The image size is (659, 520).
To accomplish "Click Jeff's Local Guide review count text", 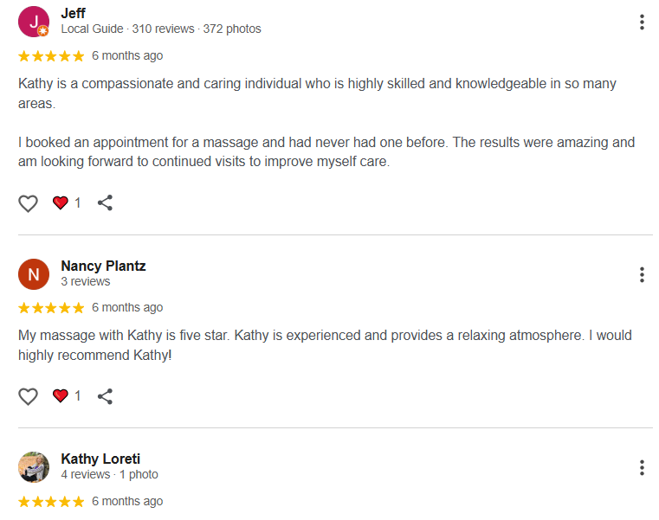I will [160, 29].
